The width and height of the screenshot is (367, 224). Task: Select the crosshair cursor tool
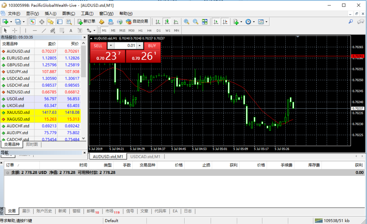click(15, 30)
